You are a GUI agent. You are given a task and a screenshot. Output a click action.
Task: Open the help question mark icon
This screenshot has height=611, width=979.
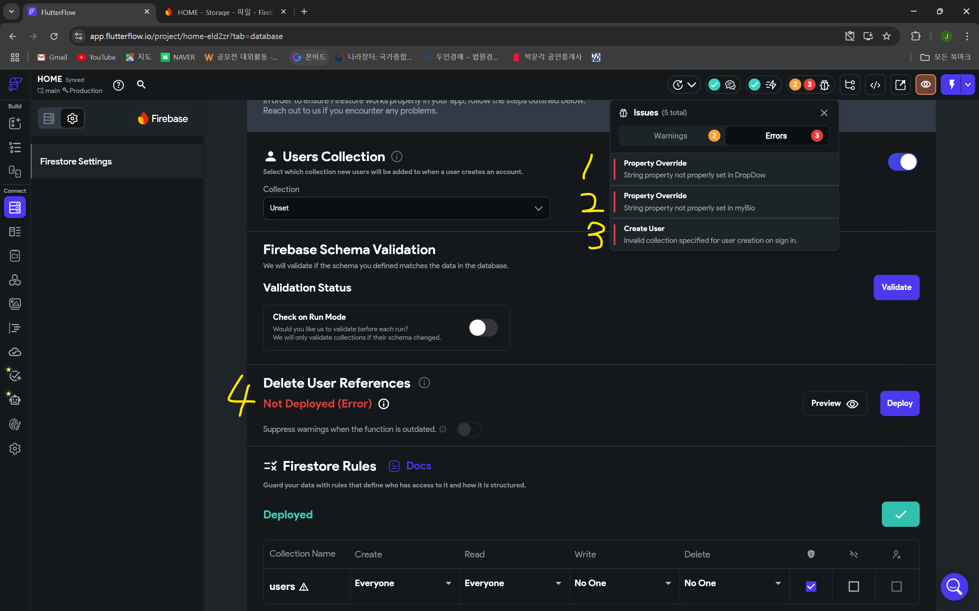click(x=118, y=85)
